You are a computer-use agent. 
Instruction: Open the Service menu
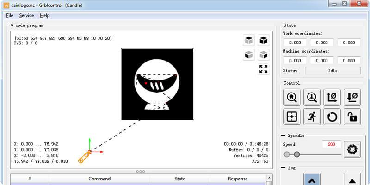click(x=26, y=16)
